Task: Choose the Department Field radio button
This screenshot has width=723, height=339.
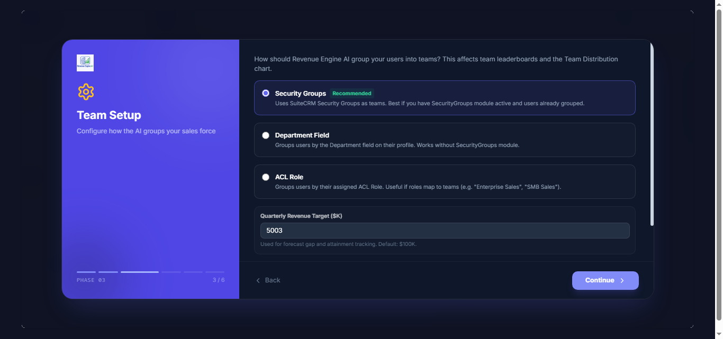Action: coord(265,135)
